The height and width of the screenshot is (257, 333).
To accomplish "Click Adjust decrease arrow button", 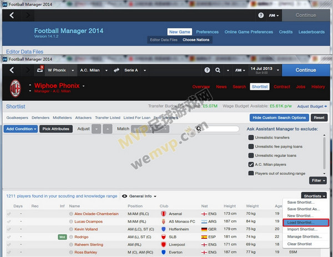I will [96, 129].
